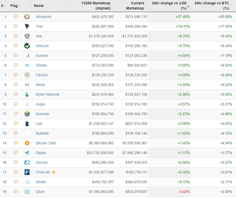Sort table by rank number column
This screenshot has width=236, height=198.
[4, 6]
